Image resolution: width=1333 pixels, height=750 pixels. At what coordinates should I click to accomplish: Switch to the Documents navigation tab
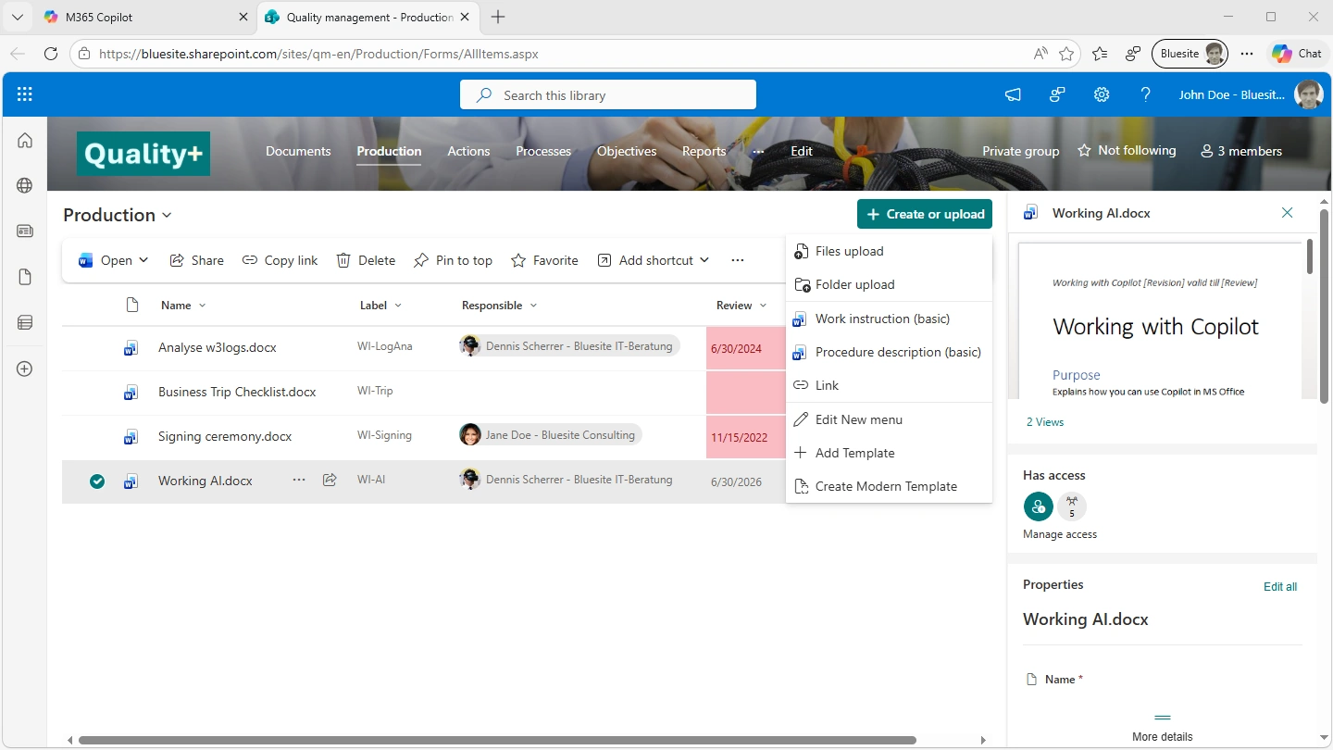(x=298, y=151)
